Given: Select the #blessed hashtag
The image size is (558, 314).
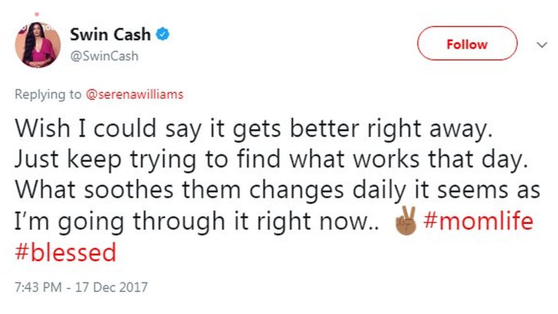Looking at the screenshot, I should pyautogui.click(x=66, y=252).
